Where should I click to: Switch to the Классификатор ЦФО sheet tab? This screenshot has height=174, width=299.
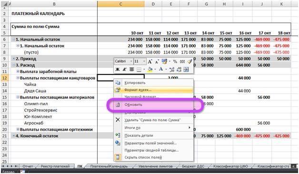tap(230, 166)
